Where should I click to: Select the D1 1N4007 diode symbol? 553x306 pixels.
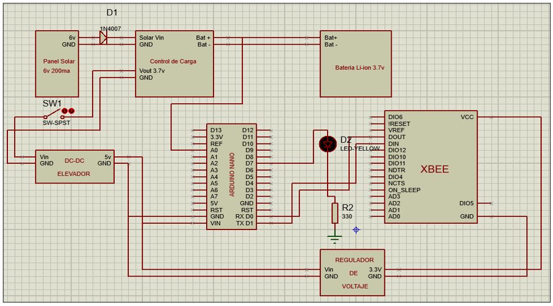[x=103, y=37]
